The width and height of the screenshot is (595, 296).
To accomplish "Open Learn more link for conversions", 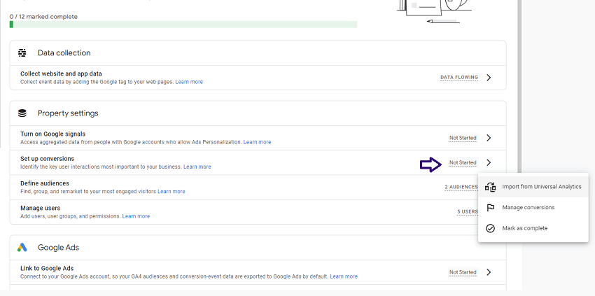I will pos(197,167).
